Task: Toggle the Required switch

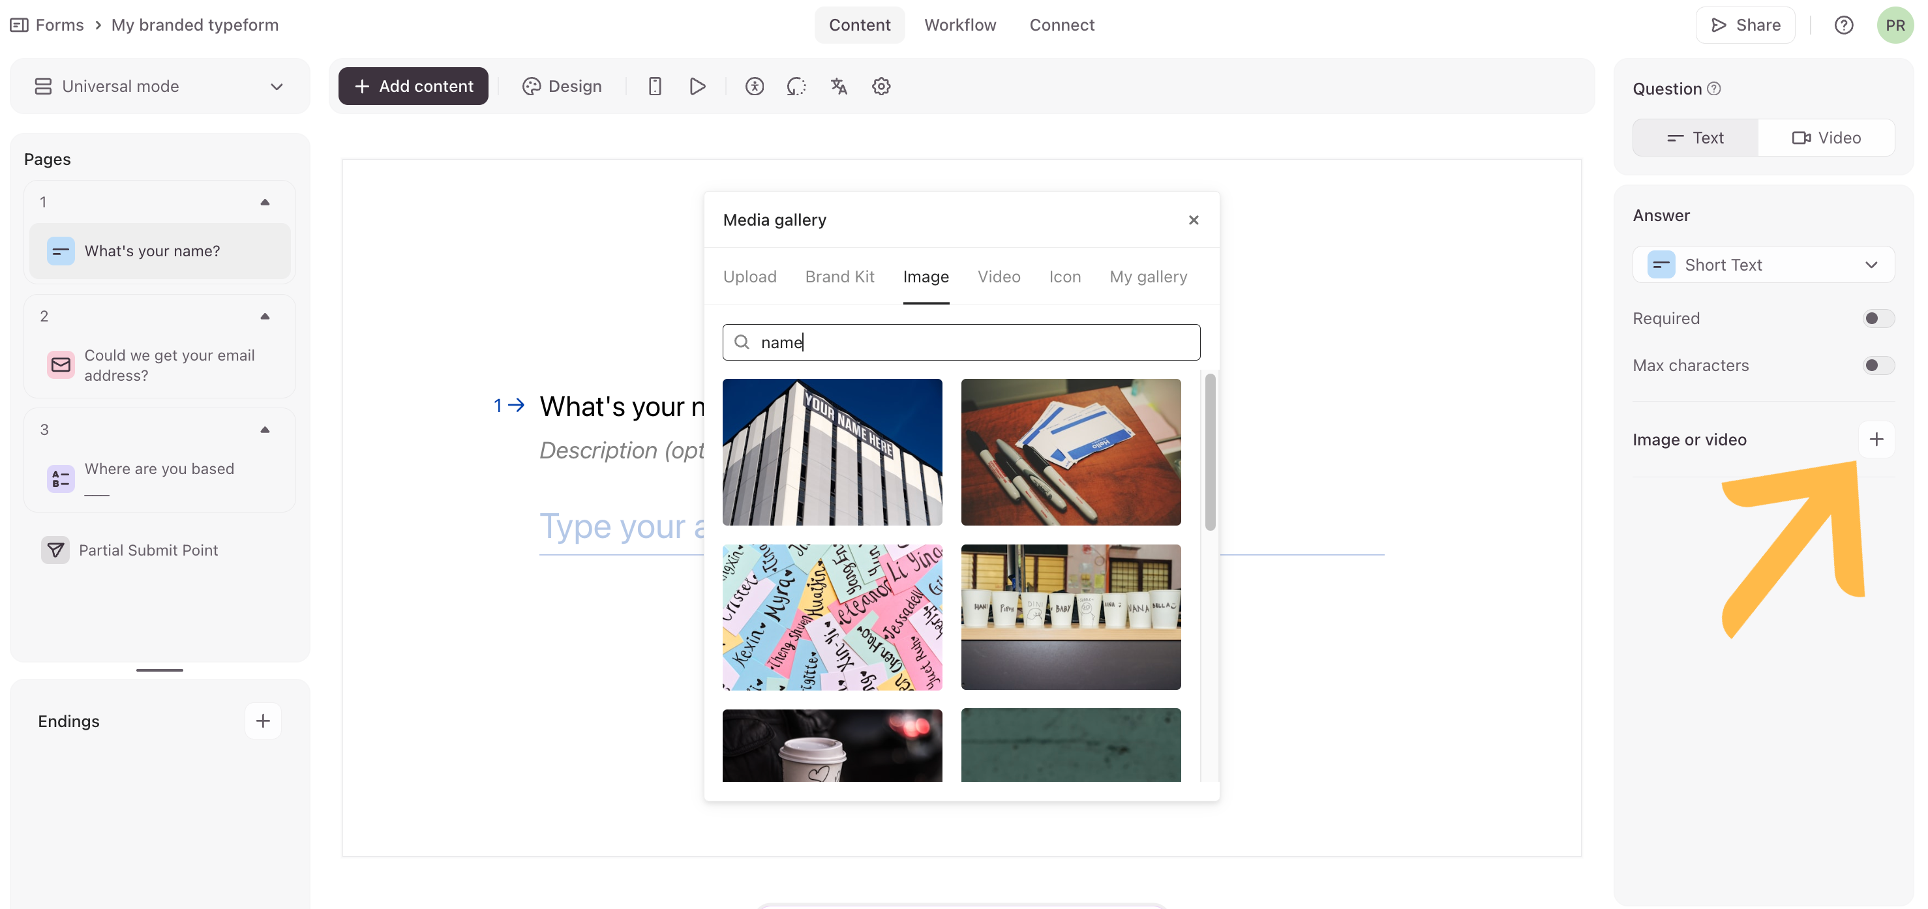Action: pos(1877,319)
